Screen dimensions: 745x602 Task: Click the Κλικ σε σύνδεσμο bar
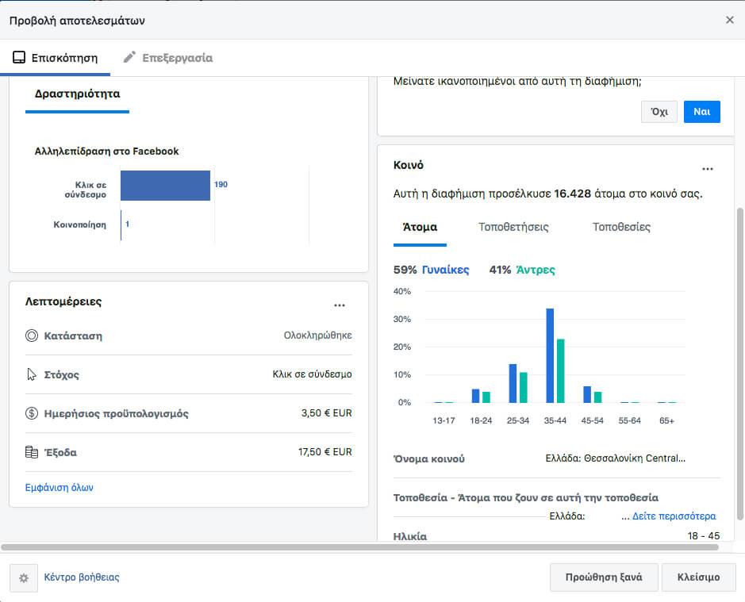coord(165,186)
